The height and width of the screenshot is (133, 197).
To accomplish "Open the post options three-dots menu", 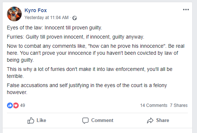I will pos(186,10).
